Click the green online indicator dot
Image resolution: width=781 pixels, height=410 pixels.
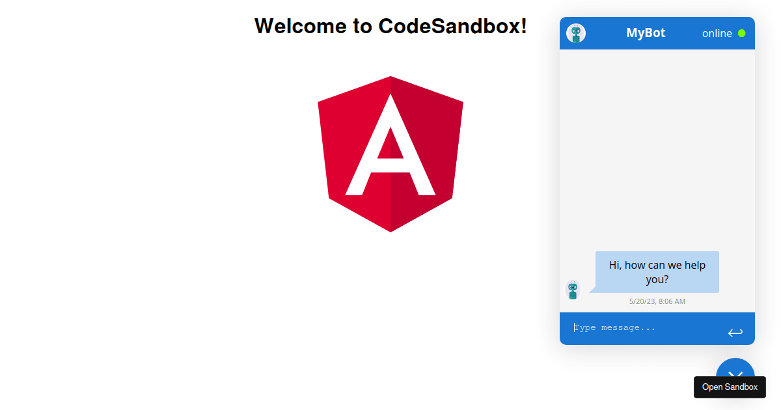[x=743, y=33]
